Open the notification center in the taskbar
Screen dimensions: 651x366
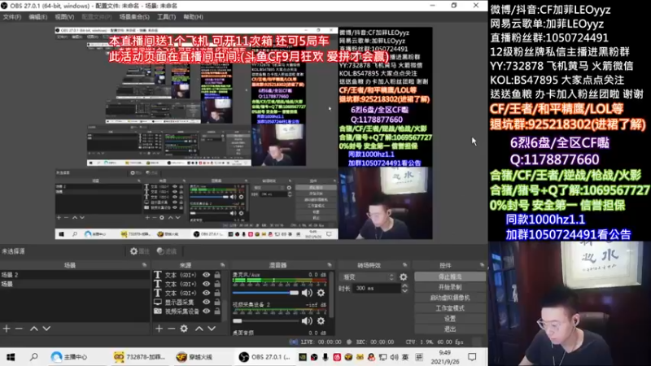coord(472,357)
